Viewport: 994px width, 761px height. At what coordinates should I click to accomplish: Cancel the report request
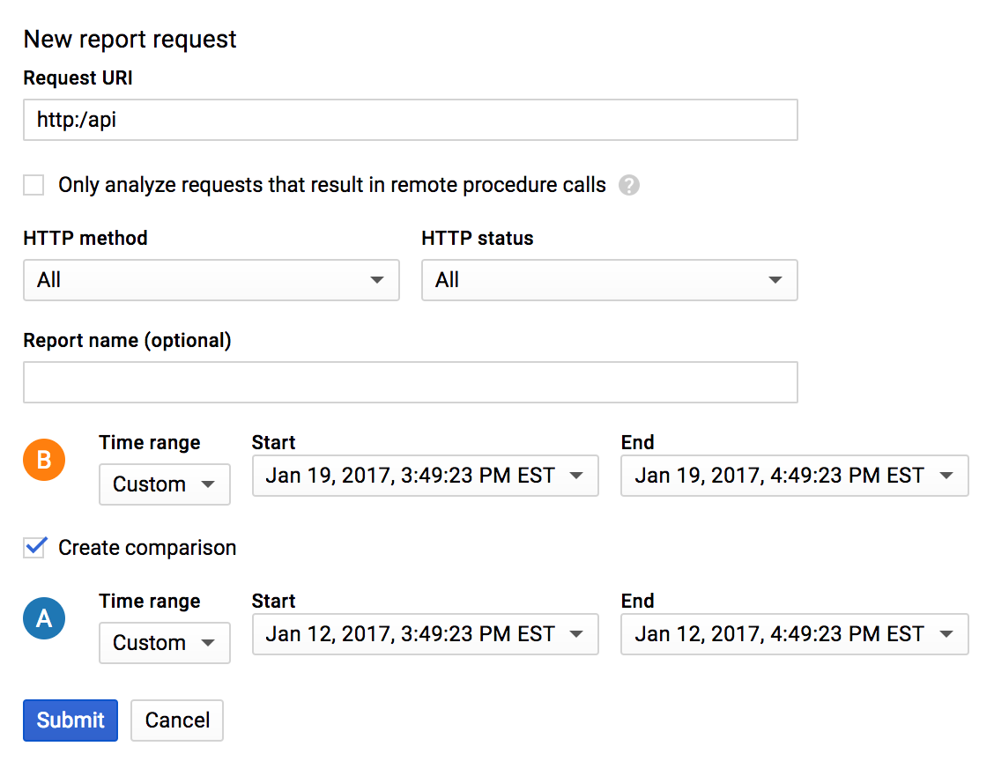177,720
